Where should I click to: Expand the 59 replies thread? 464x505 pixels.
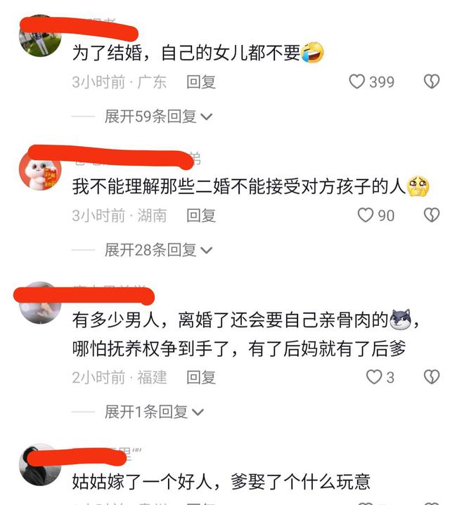click(158, 117)
